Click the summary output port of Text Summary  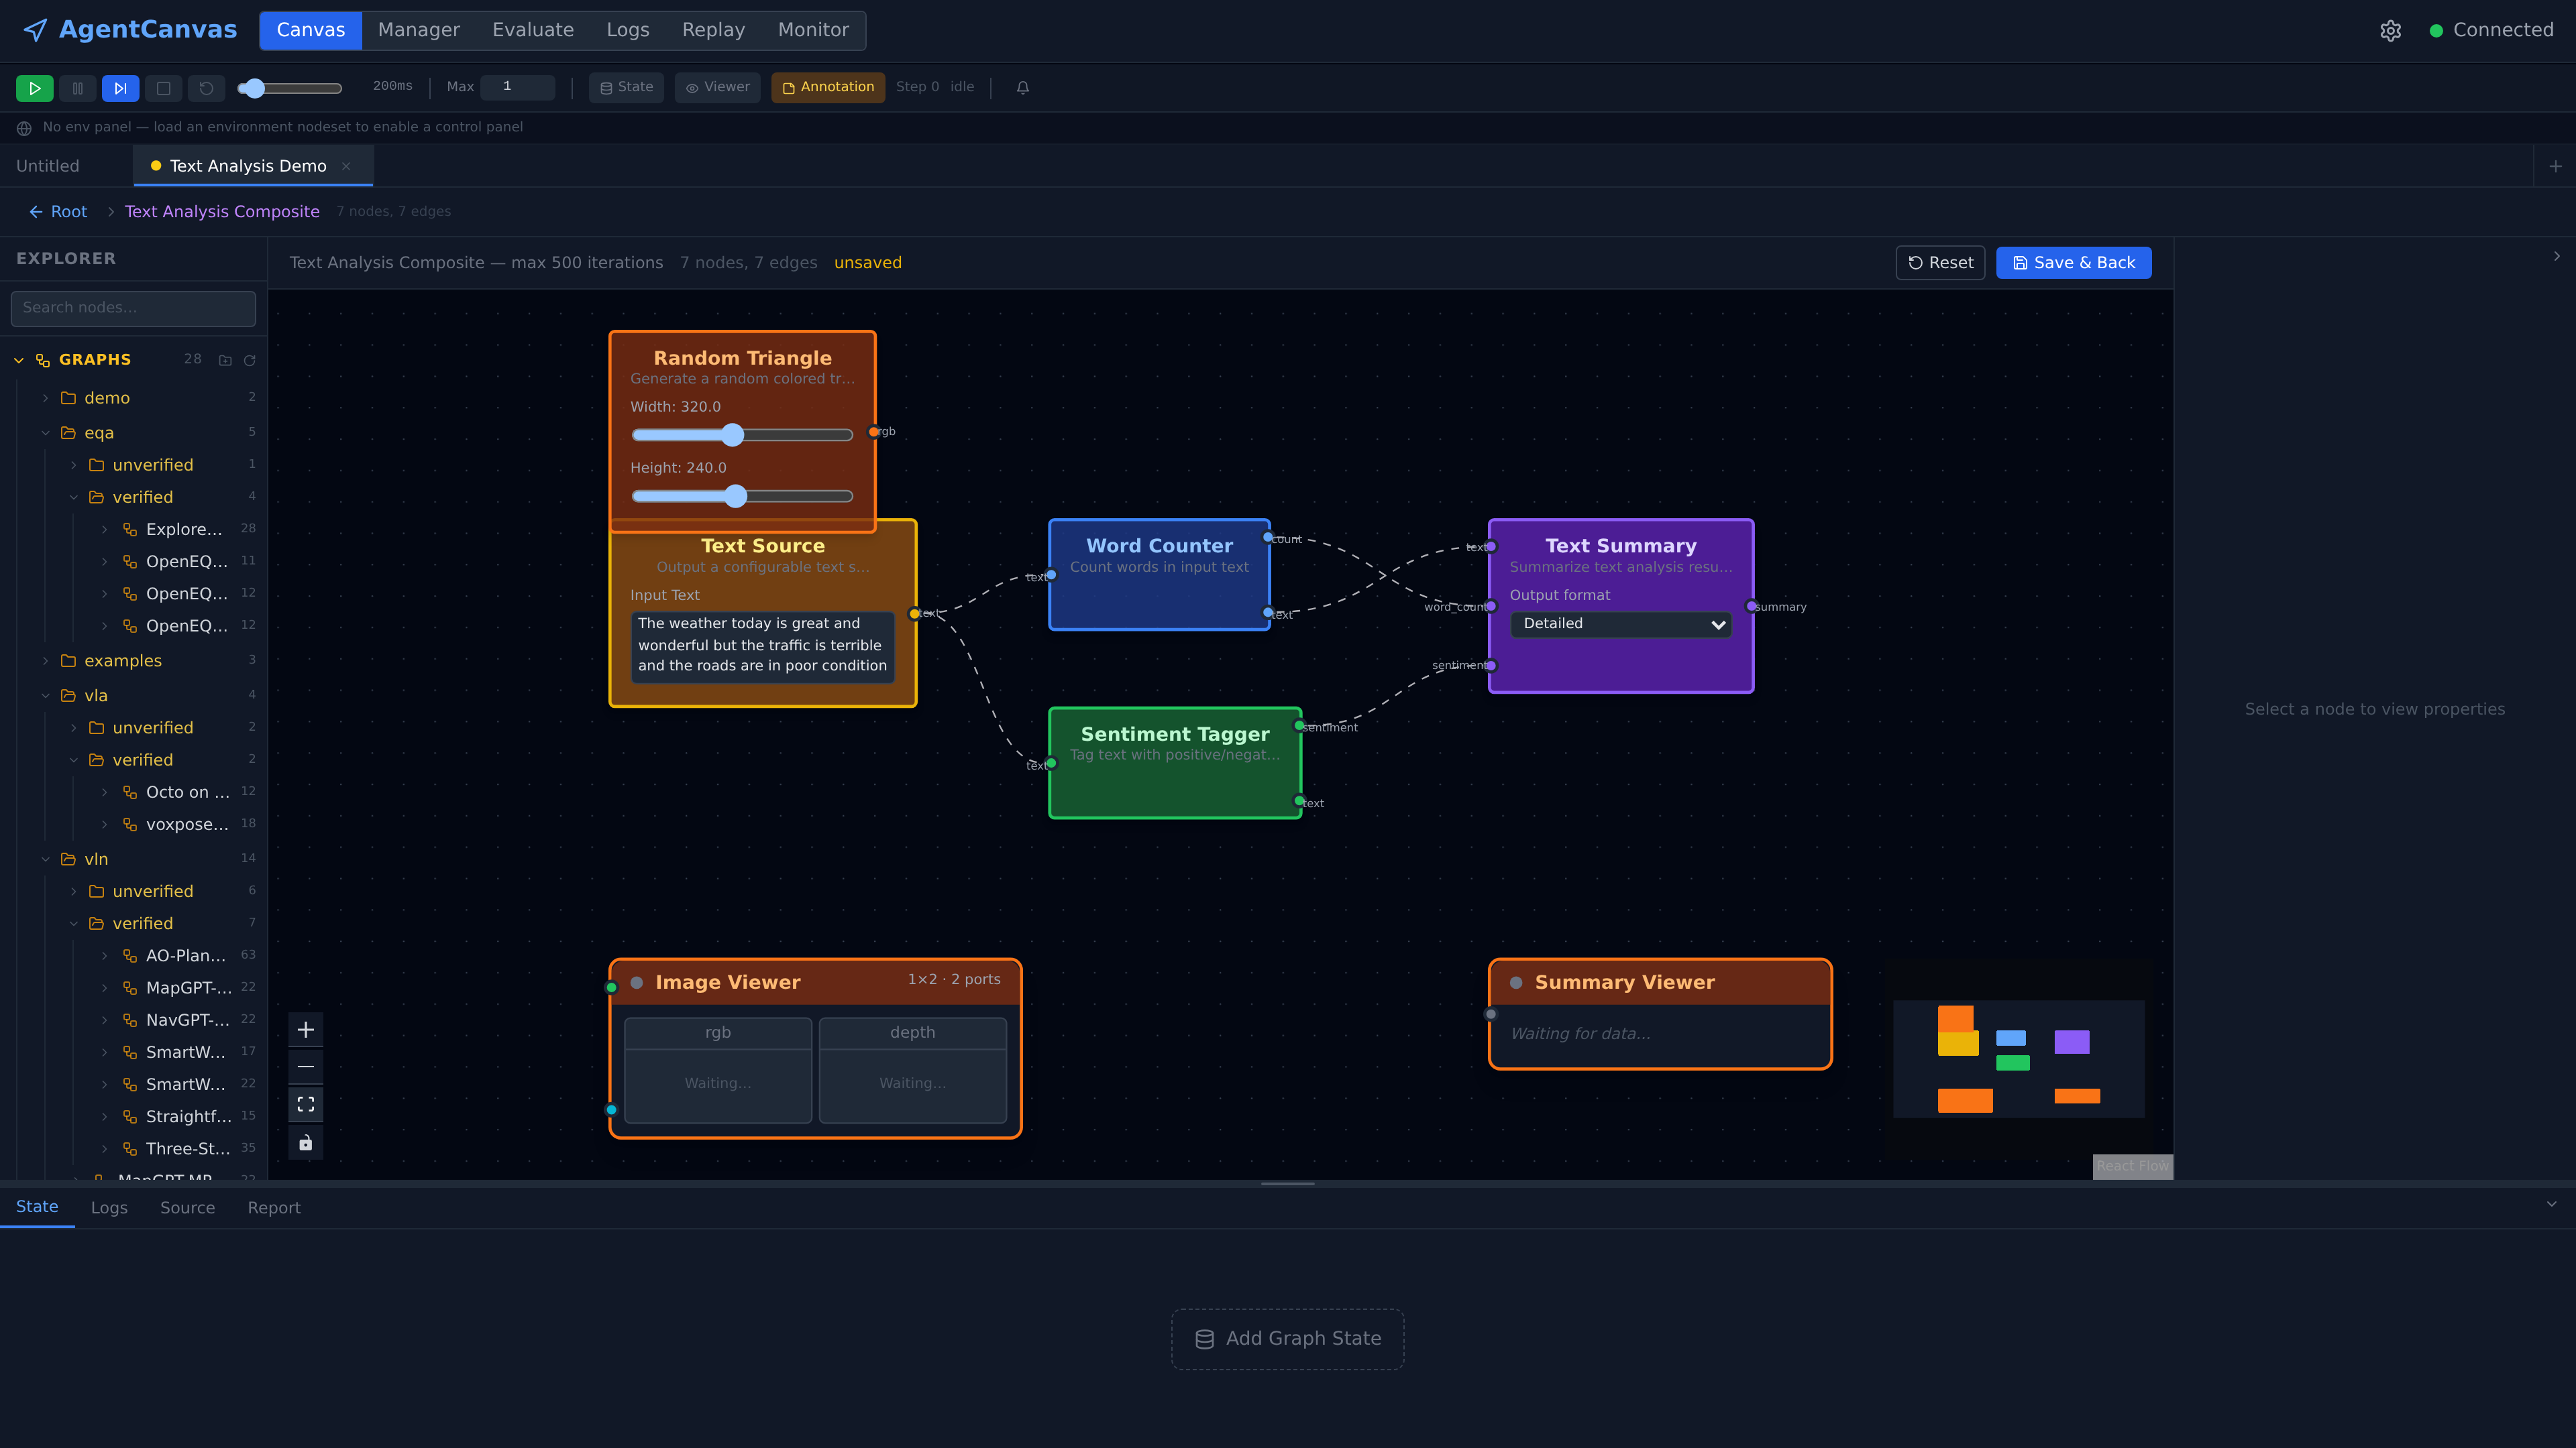[1751, 607]
